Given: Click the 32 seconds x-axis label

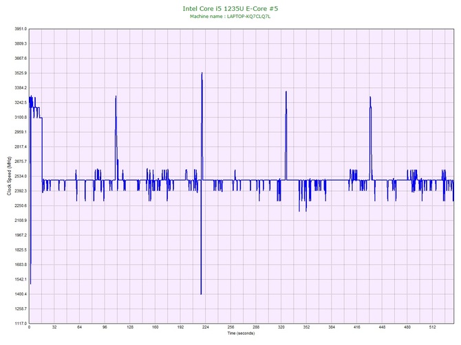Looking at the screenshot, I should 54,327.
